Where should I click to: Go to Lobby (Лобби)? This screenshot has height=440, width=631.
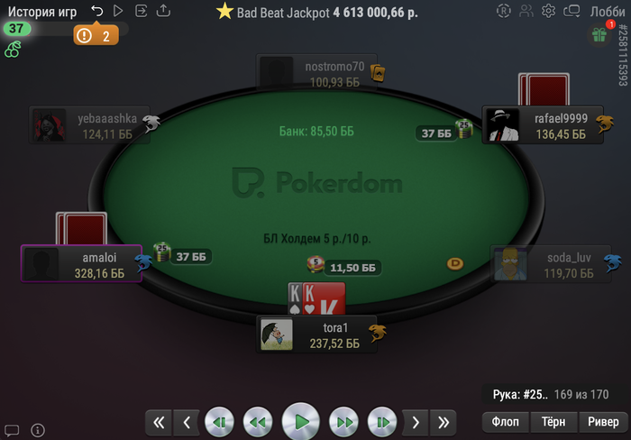click(608, 12)
